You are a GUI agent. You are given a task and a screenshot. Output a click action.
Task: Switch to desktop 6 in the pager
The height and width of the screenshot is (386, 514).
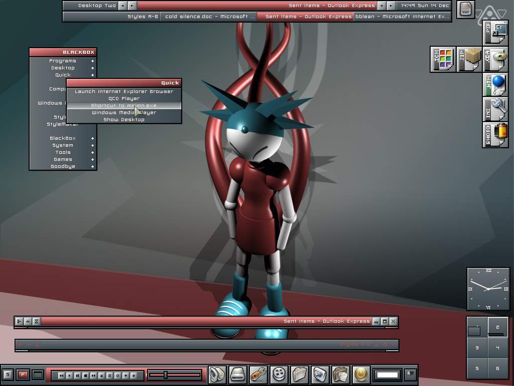497,368
